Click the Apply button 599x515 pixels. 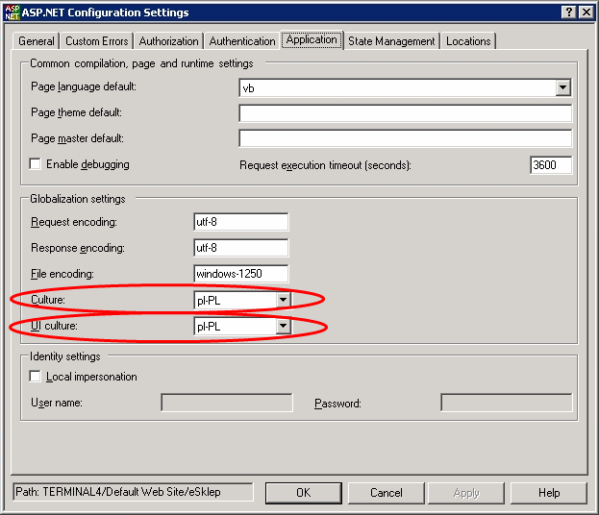pyautogui.click(x=466, y=493)
